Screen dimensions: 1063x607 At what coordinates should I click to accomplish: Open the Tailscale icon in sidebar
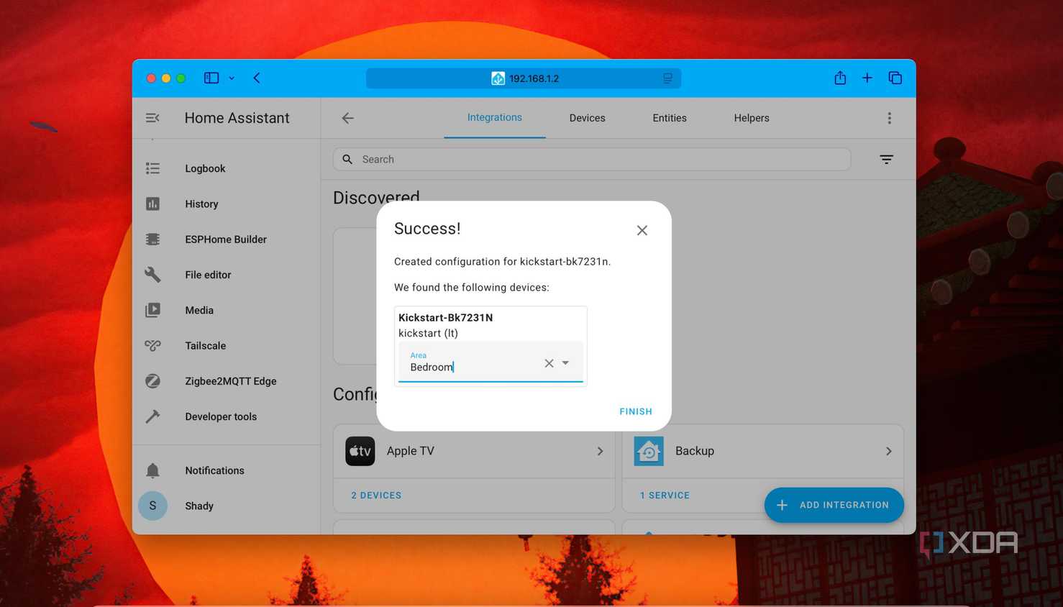point(152,345)
